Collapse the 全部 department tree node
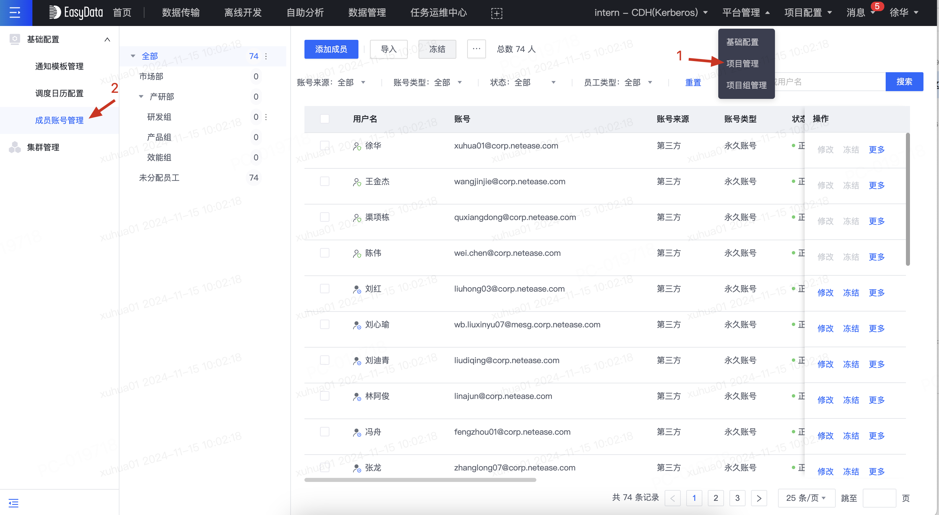 click(x=133, y=56)
